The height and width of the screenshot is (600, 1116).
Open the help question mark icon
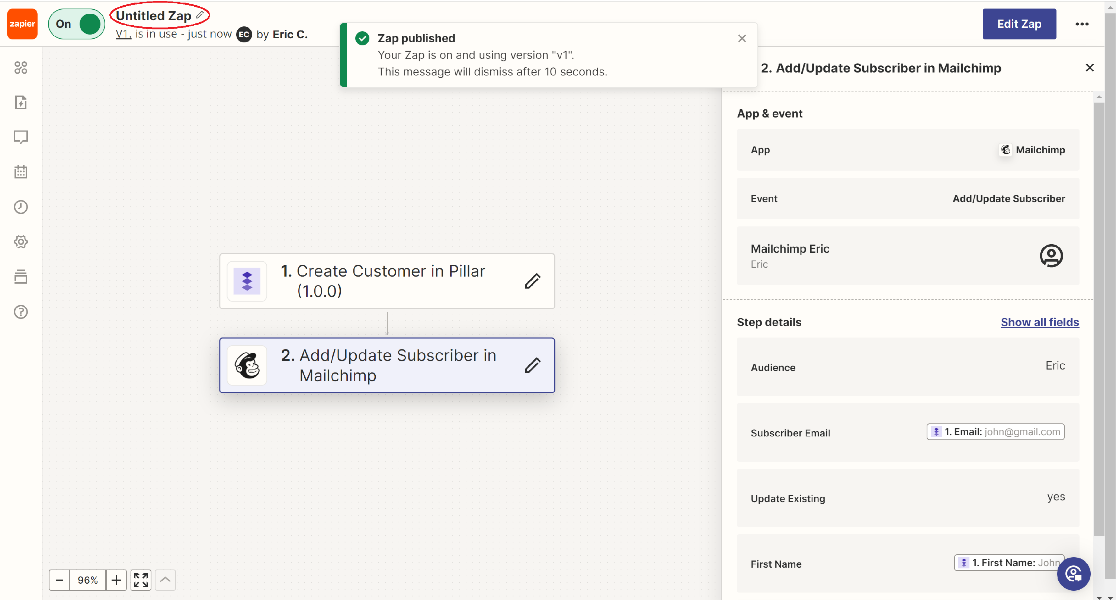click(x=21, y=312)
